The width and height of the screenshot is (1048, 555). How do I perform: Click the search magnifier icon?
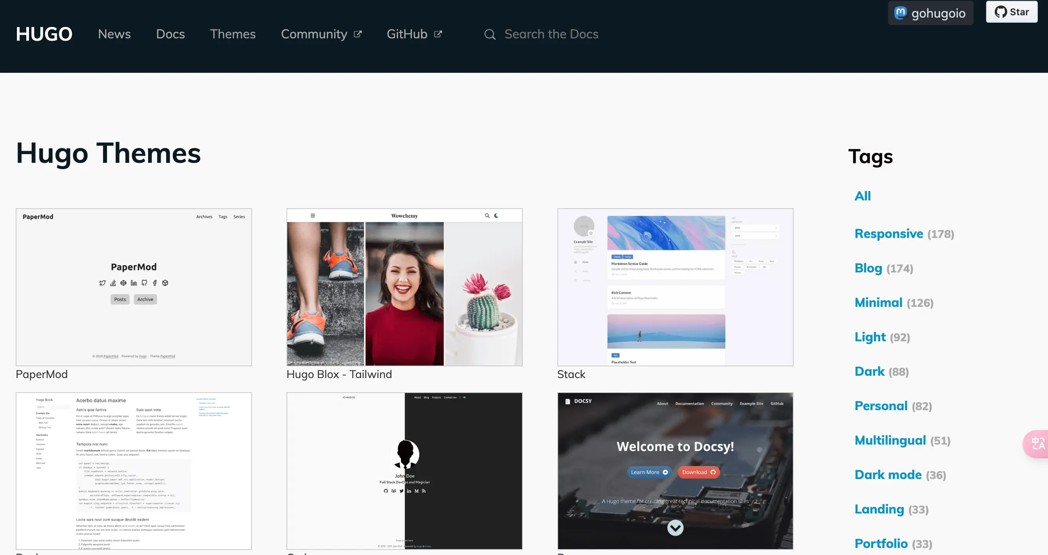(490, 34)
